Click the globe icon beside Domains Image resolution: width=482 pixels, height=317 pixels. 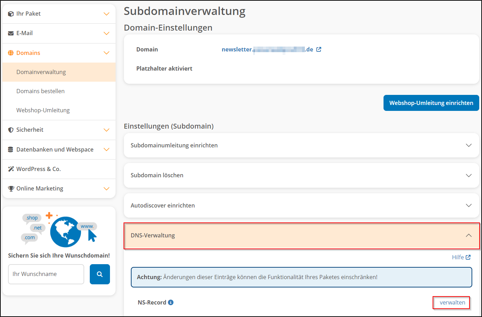[10, 52]
